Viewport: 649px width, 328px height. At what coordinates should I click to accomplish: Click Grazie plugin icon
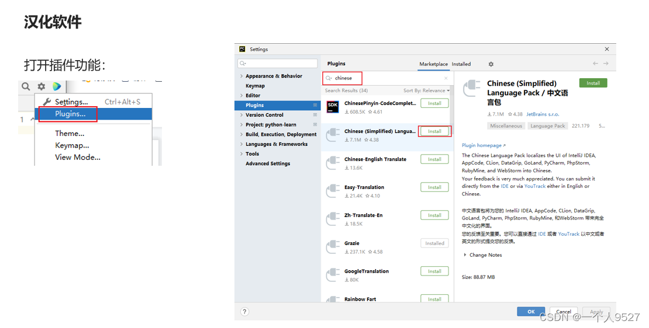pos(333,247)
